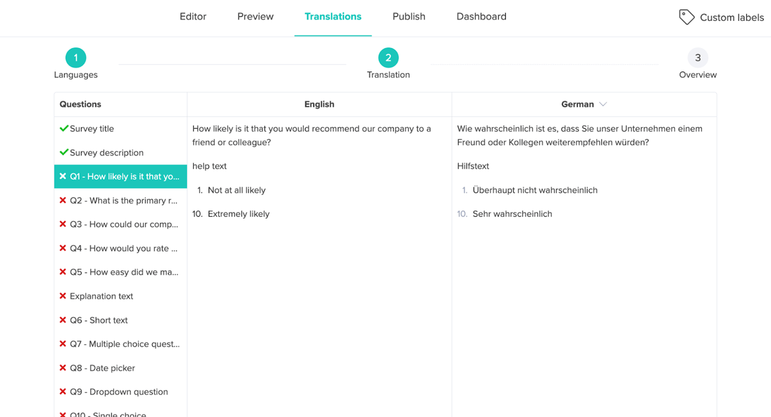Edit the Hilfstext German help text field
The width and height of the screenshot is (771, 417).
click(x=473, y=166)
